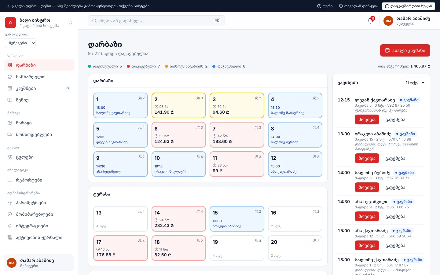Open the თამარ აბაშიძე header profile

(407, 21)
